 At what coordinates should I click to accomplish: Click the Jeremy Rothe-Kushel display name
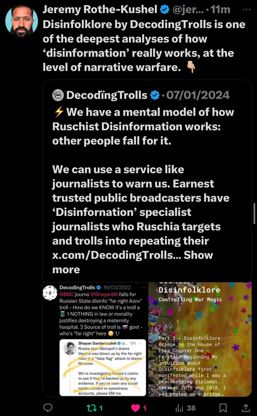tap(100, 10)
